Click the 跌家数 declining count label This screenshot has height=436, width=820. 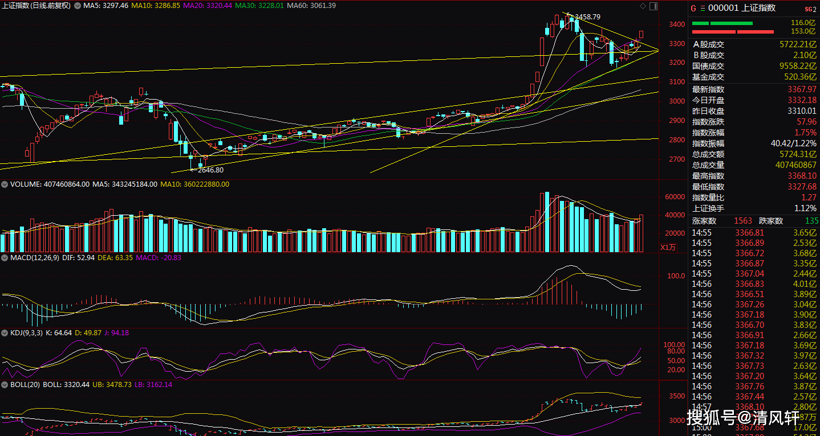(x=771, y=221)
